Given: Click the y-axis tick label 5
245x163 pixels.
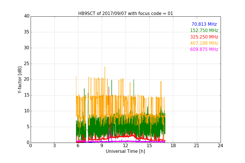Looking at the screenshot, I should [28, 127].
